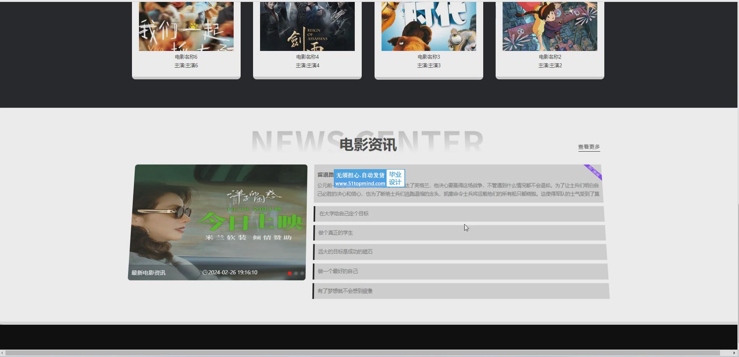
Task: Click the 主演:主演6 label
Action: coord(186,66)
